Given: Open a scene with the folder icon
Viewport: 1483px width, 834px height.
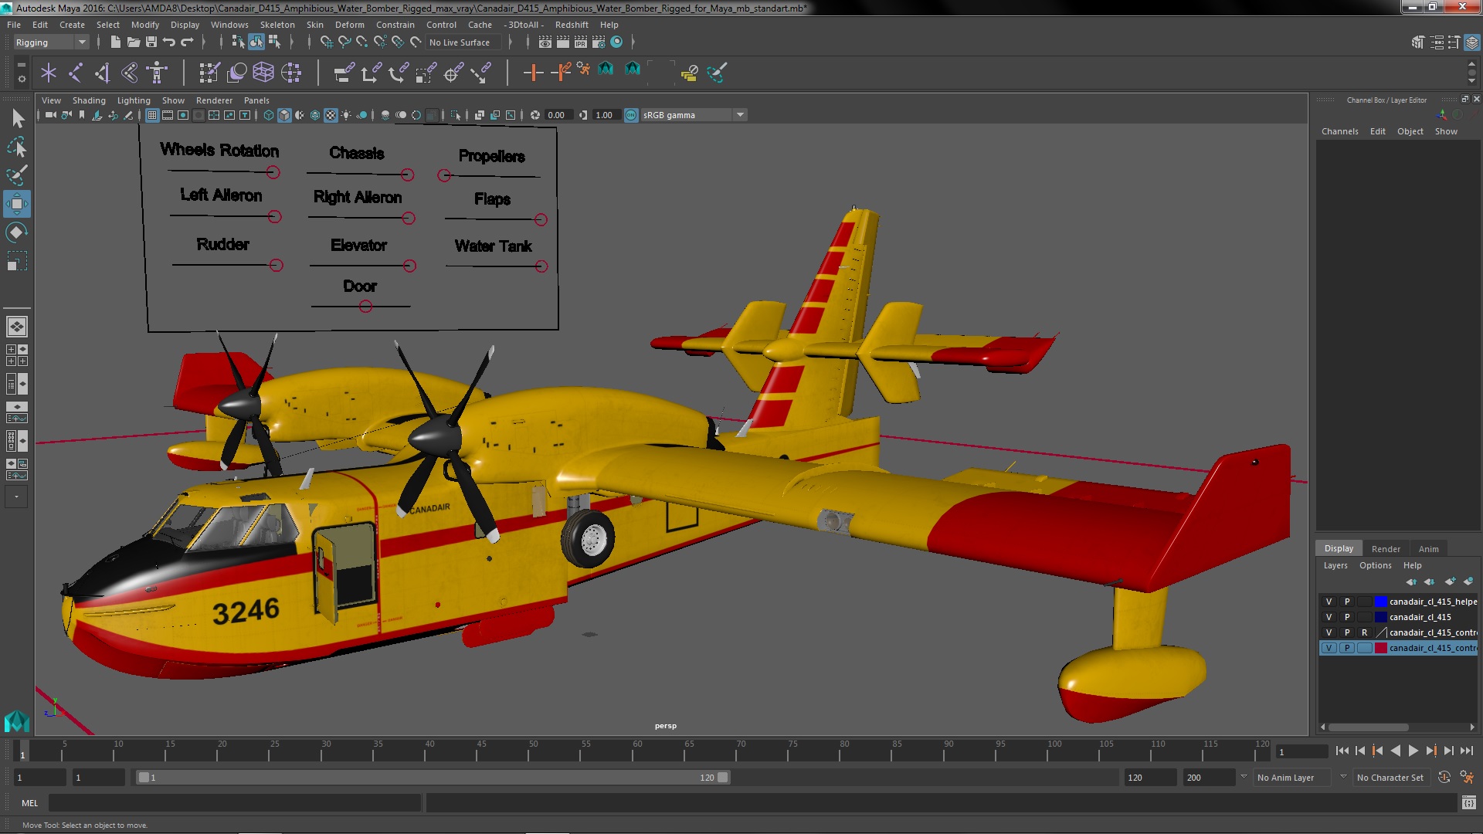Looking at the screenshot, I should coord(133,42).
